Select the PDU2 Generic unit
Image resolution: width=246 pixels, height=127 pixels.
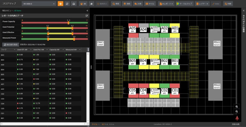pyautogui.click(x=215, y=86)
